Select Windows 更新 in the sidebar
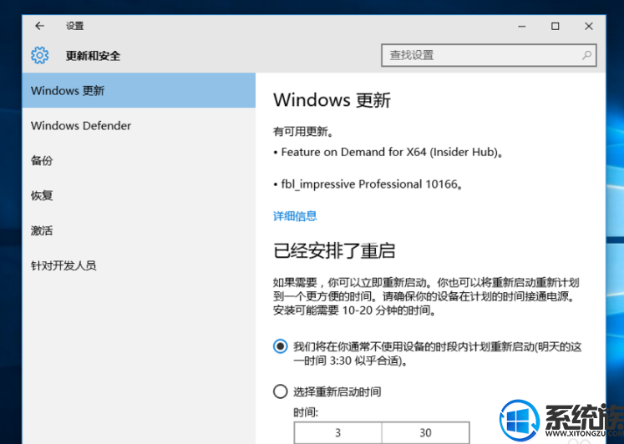Image resolution: width=624 pixels, height=444 pixels. (139, 90)
